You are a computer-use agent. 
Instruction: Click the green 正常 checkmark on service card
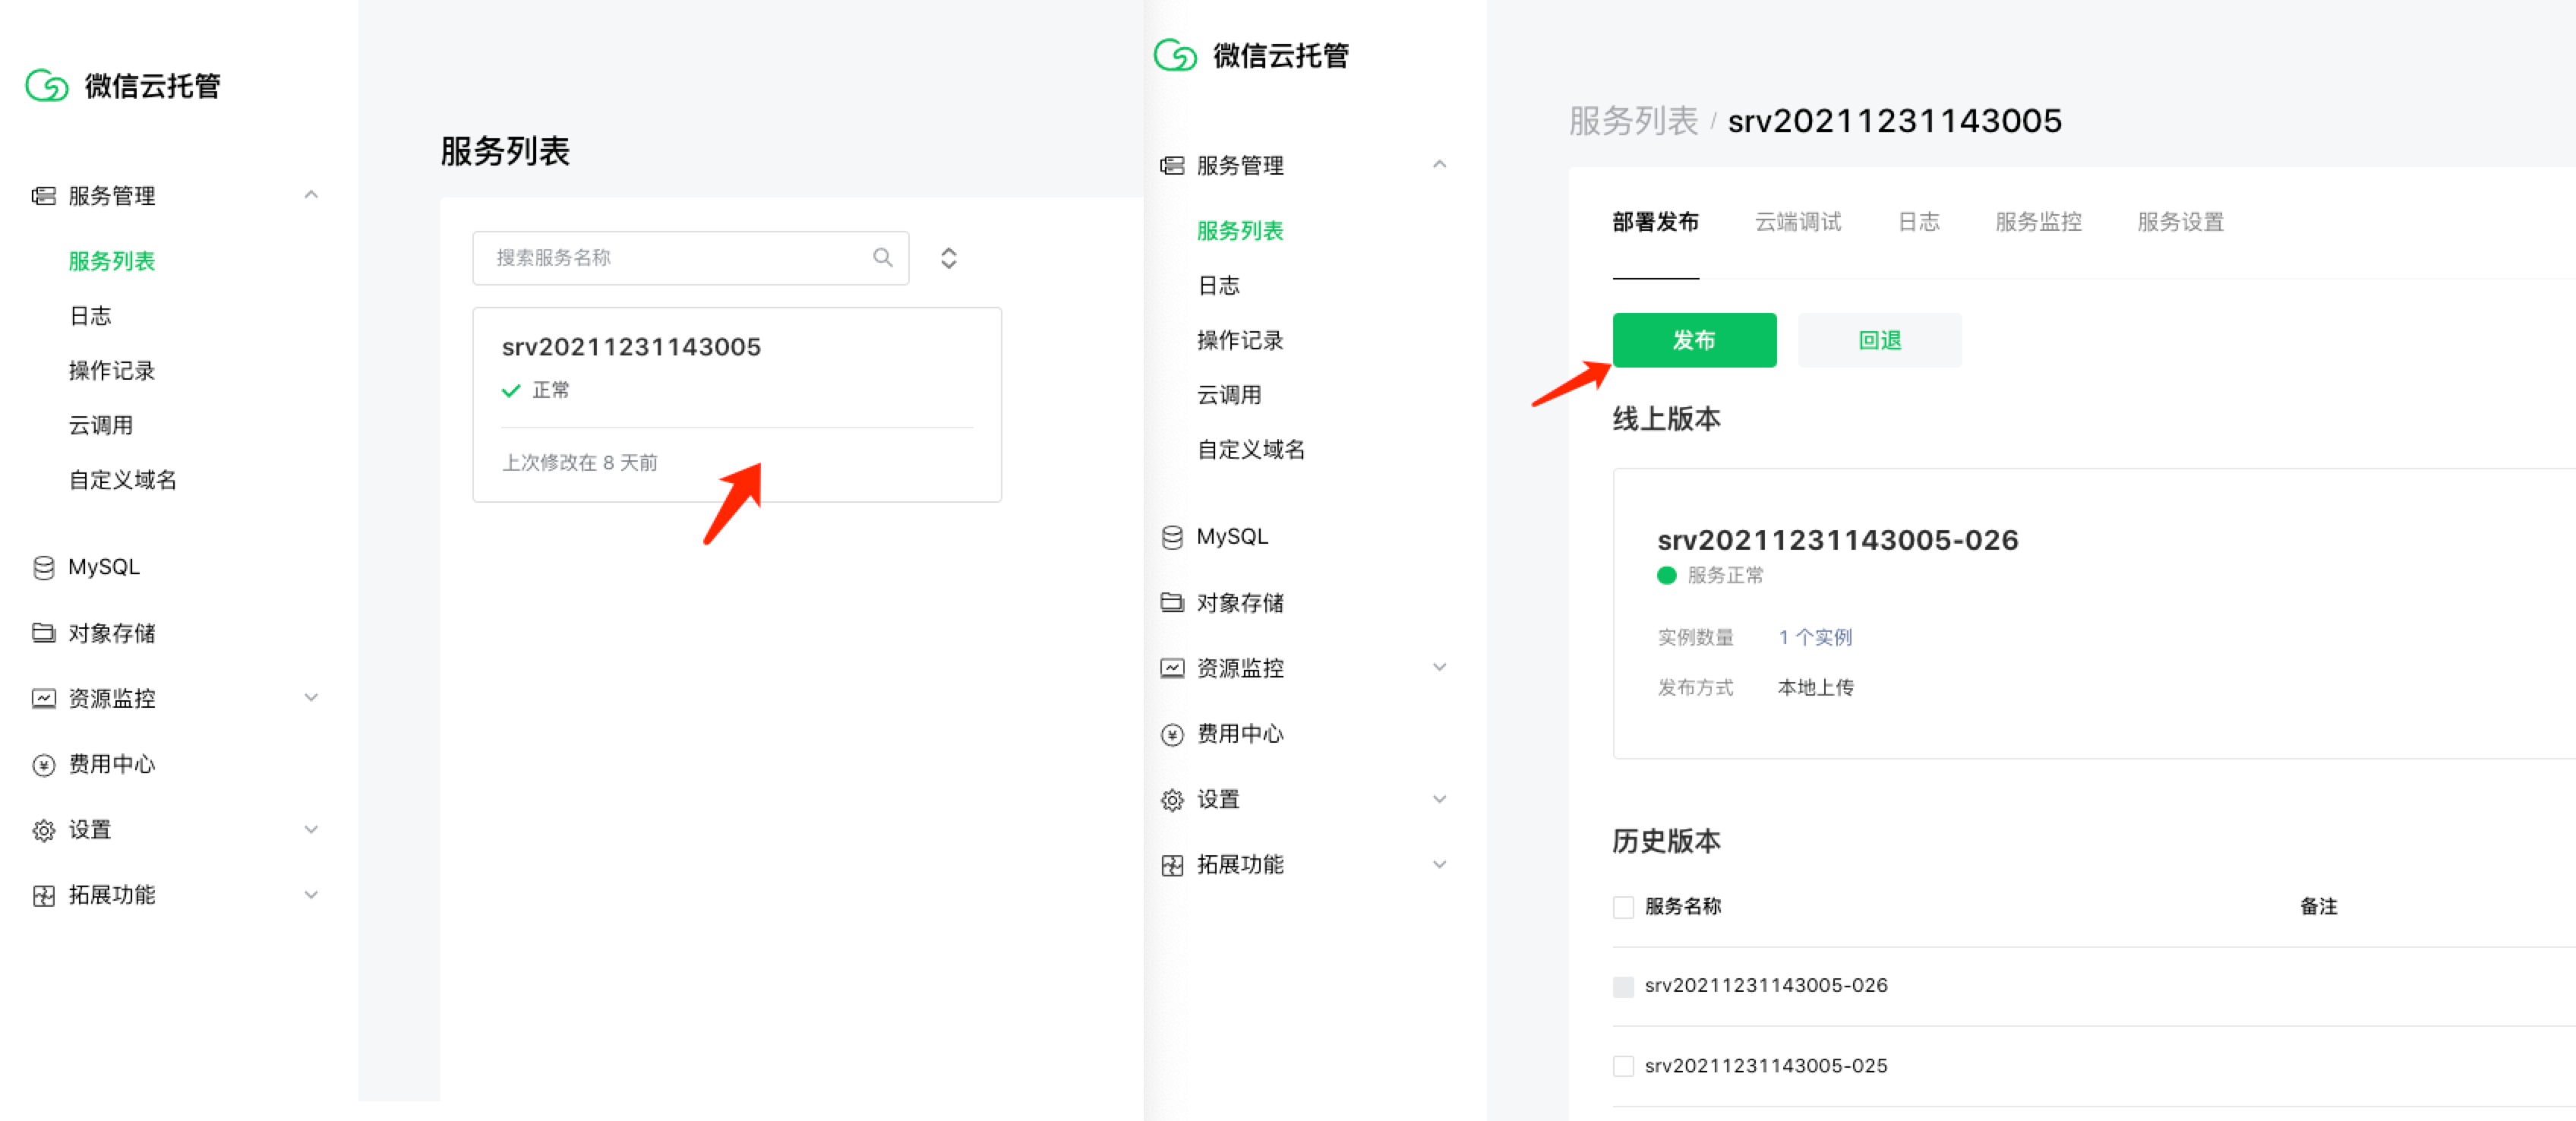pos(511,390)
